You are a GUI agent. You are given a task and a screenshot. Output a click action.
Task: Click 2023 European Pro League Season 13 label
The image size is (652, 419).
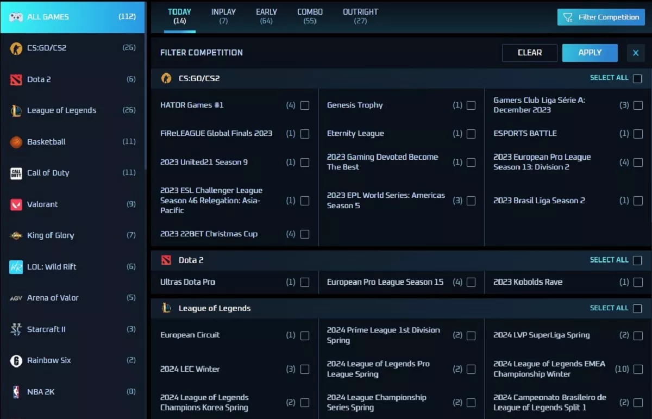click(x=542, y=162)
